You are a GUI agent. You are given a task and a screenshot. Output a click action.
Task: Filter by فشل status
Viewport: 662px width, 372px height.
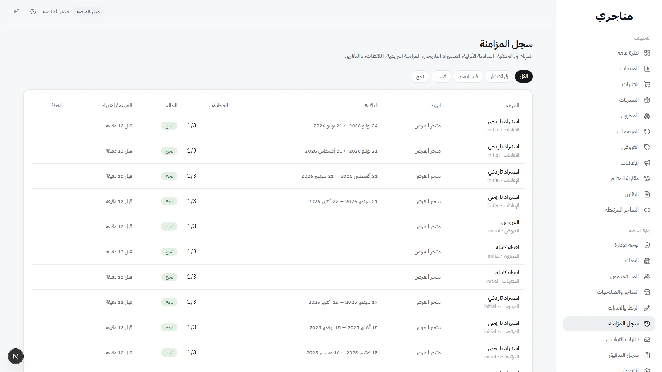tap(441, 76)
